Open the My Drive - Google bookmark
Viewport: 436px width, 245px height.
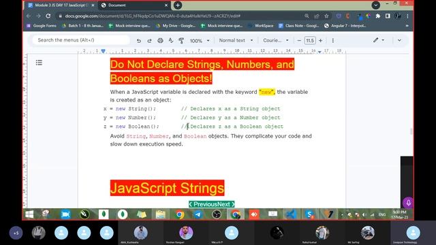coord(176,26)
